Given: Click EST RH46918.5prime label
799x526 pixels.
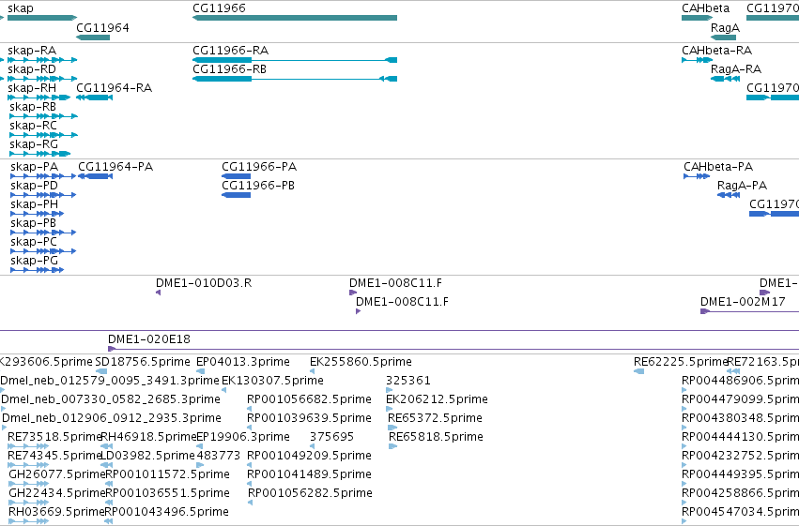Looking at the screenshot, I should click(x=148, y=438).
